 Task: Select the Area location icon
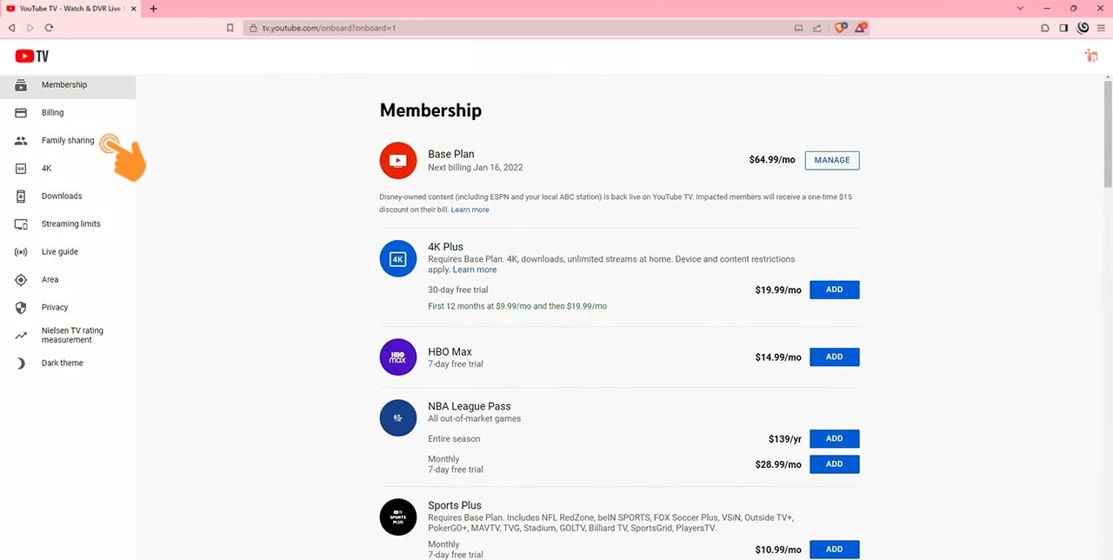click(x=20, y=279)
